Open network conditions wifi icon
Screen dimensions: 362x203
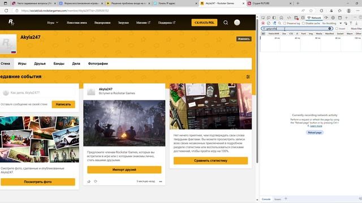346,24
